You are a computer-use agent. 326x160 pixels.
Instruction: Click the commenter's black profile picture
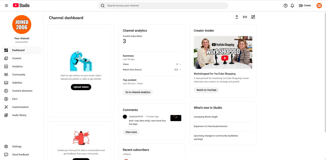tap(125, 117)
